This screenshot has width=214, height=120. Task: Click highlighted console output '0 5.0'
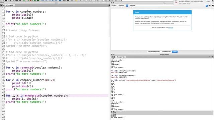[x=113, y=111]
